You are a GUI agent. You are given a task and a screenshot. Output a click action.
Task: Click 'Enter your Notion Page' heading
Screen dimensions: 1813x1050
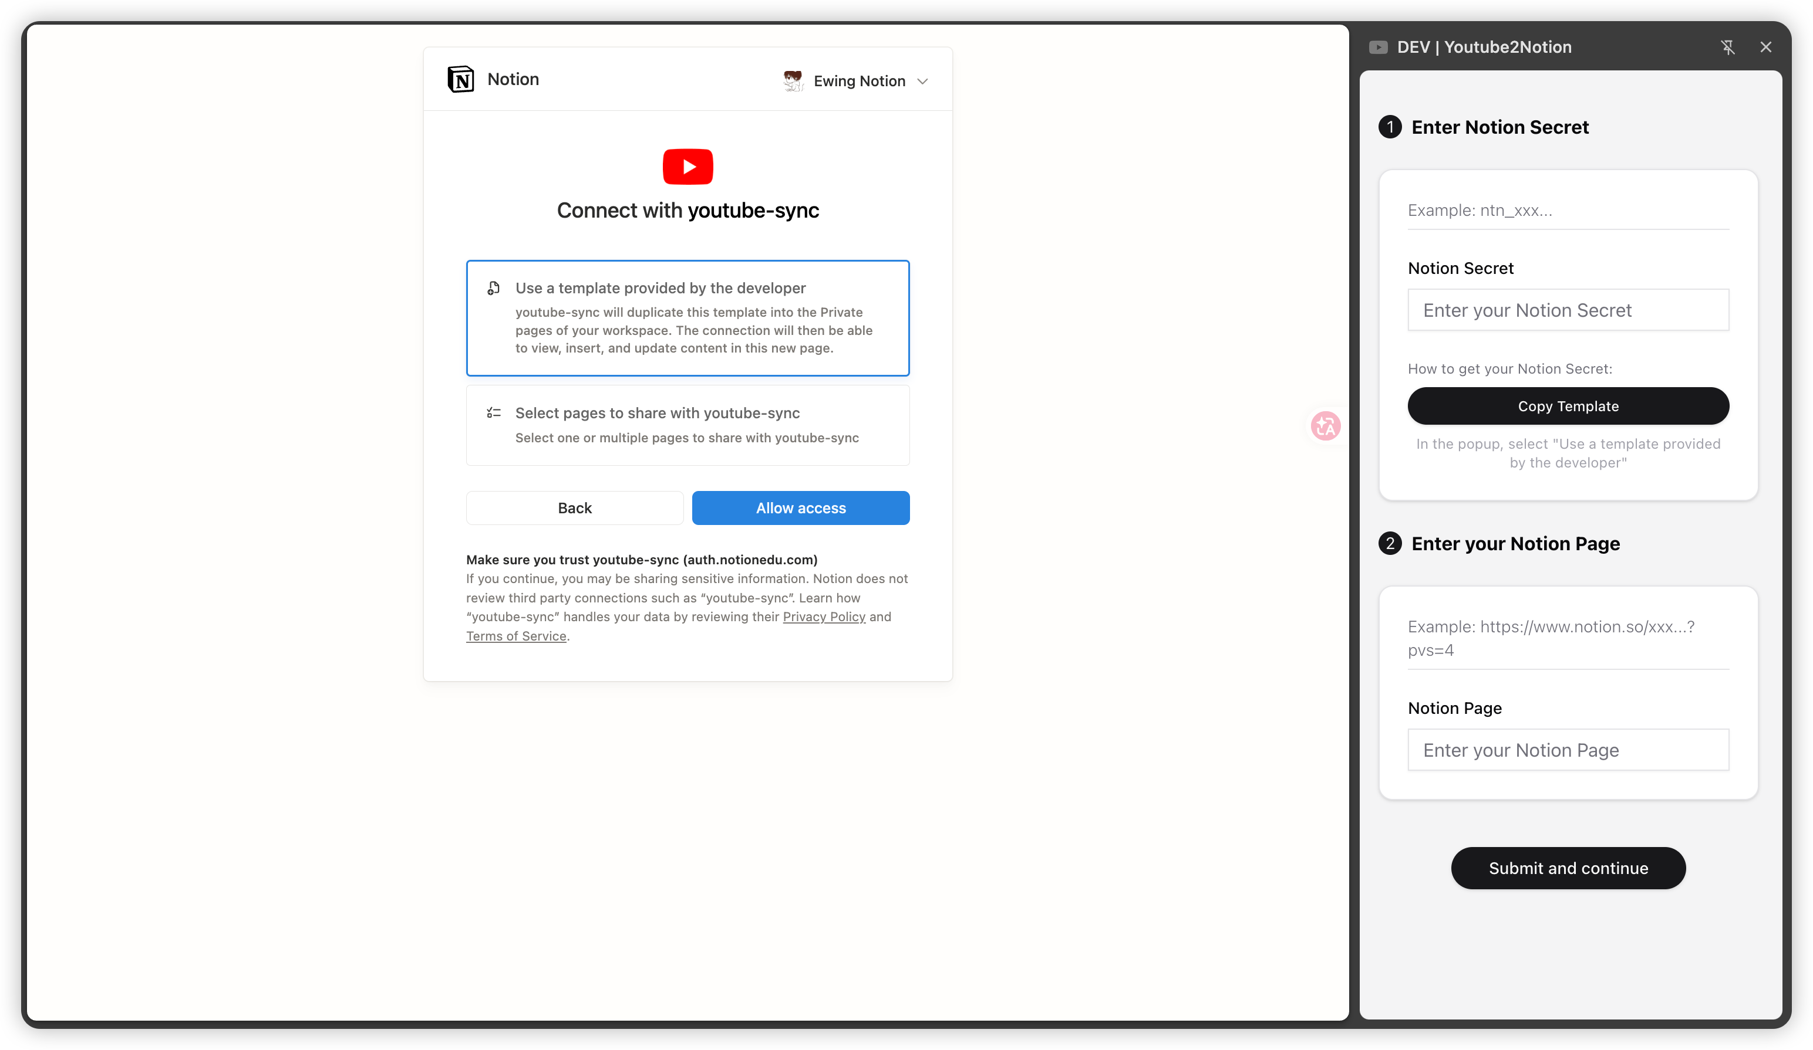[x=1515, y=544]
